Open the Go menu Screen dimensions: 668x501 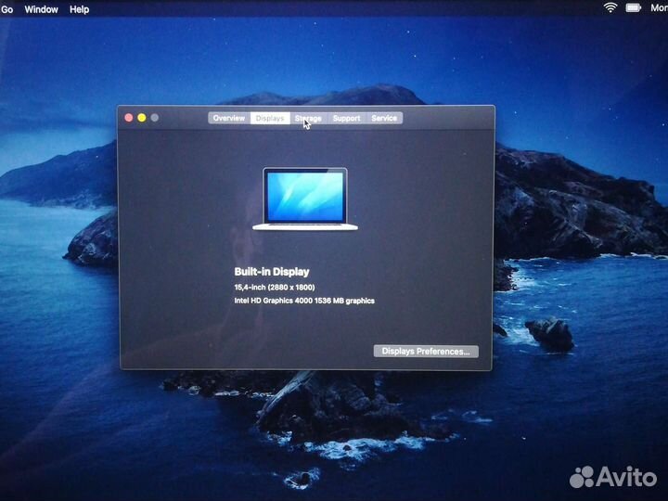tap(6, 9)
